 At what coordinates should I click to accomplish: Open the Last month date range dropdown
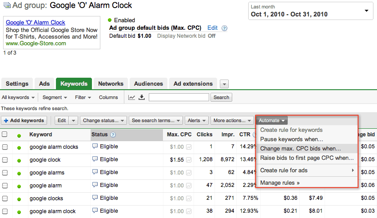[311, 11]
